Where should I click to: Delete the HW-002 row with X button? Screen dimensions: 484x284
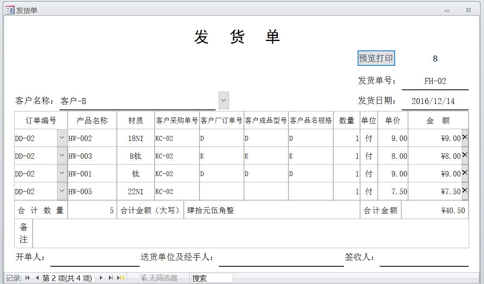click(x=465, y=137)
